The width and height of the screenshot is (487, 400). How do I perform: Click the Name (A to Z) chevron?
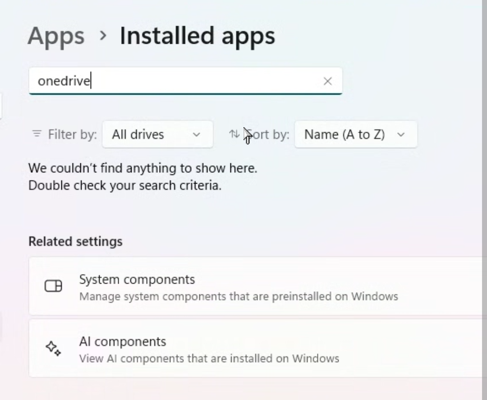[401, 134]
